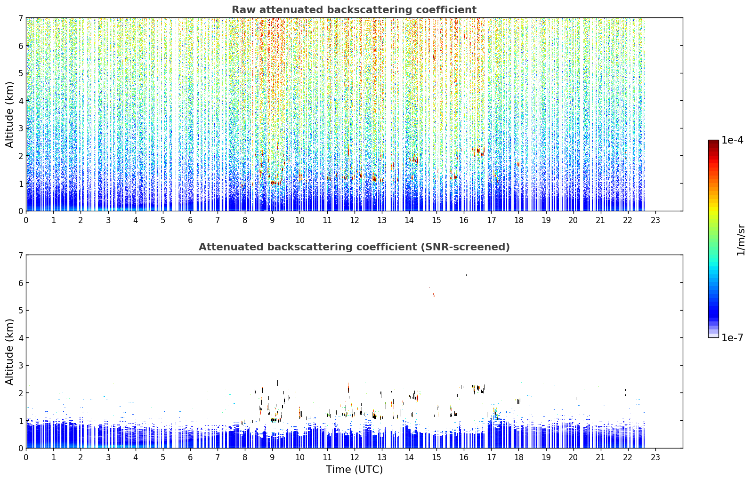Image resolution: width=751 pixels, height=480 pixels.
Task: Click the lower plot 'Altitude (km)' axis label
Action: point(10,352)
